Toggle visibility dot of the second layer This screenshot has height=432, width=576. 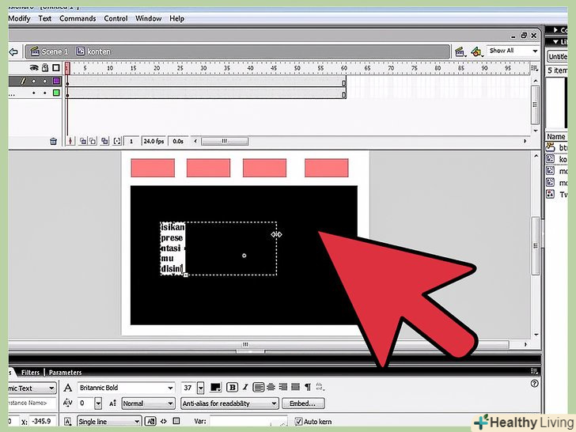tap(34, 93)
